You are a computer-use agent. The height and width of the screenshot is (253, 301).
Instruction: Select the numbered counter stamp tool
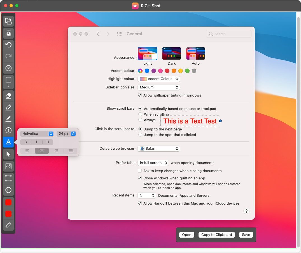point(8,130)
